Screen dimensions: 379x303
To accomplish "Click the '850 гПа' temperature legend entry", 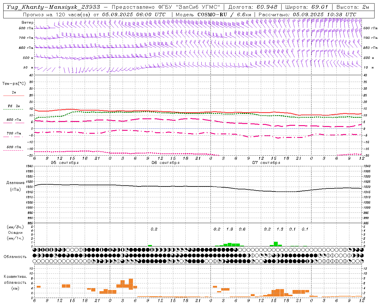I will click(14, 120).
